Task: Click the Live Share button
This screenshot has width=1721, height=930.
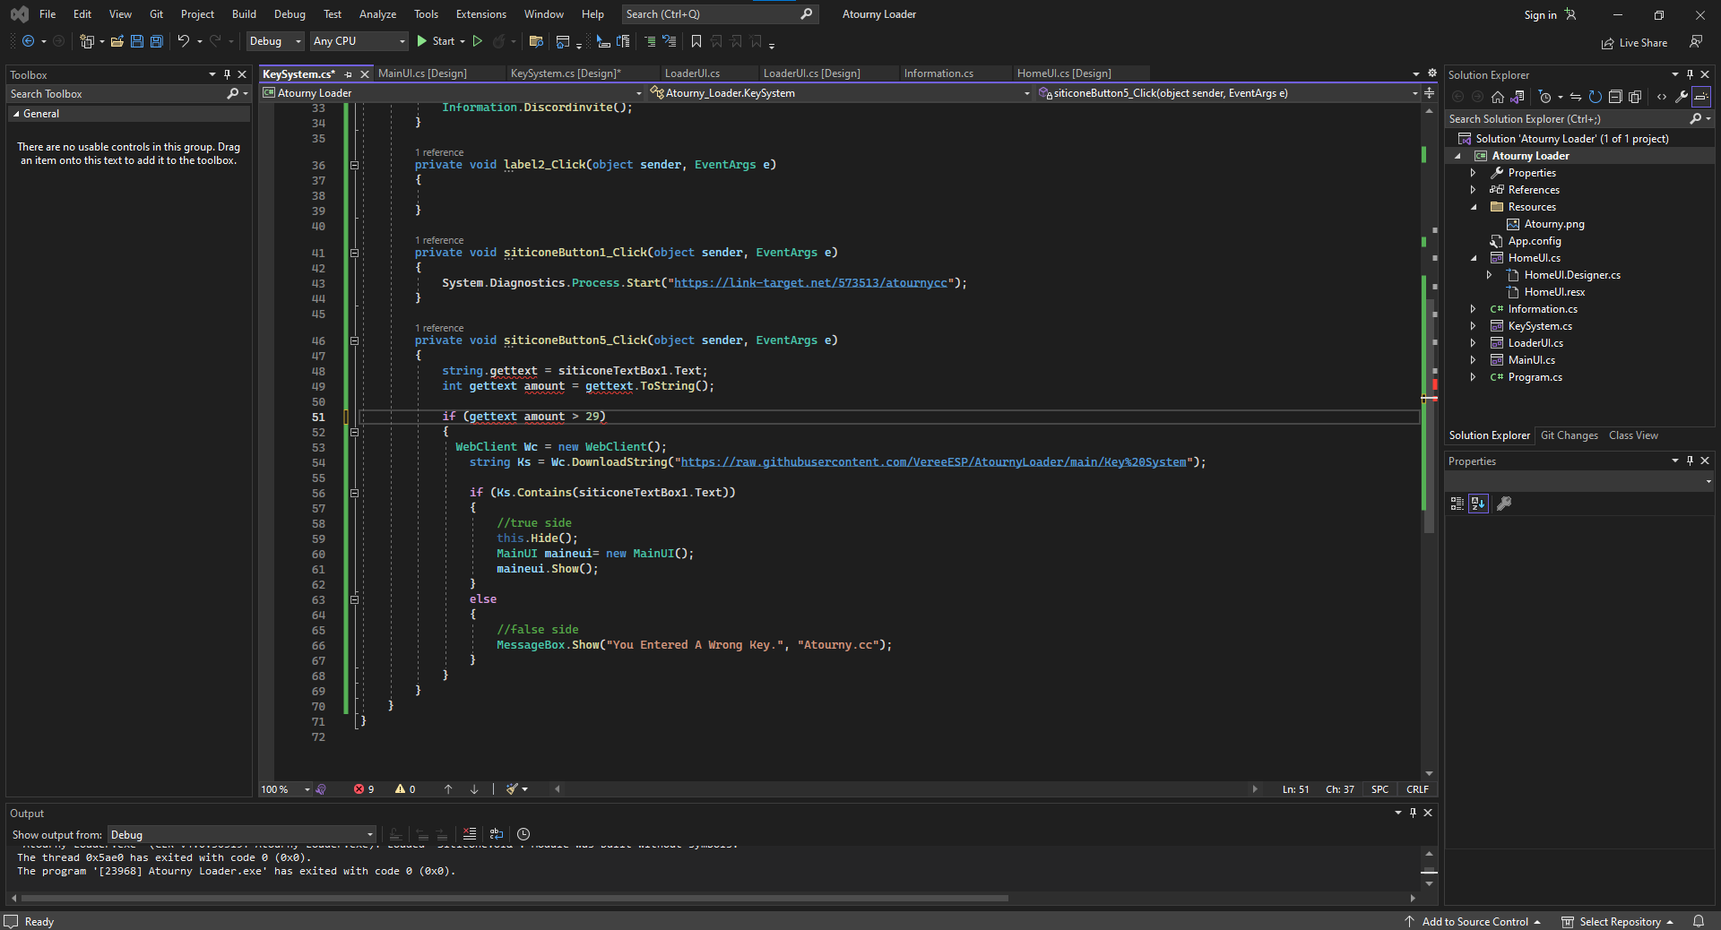Action: pyautogui.click(x=1634, y=43)
